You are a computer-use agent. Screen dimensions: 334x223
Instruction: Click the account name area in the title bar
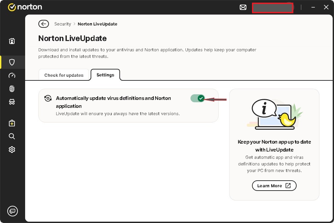pos(272,7)
